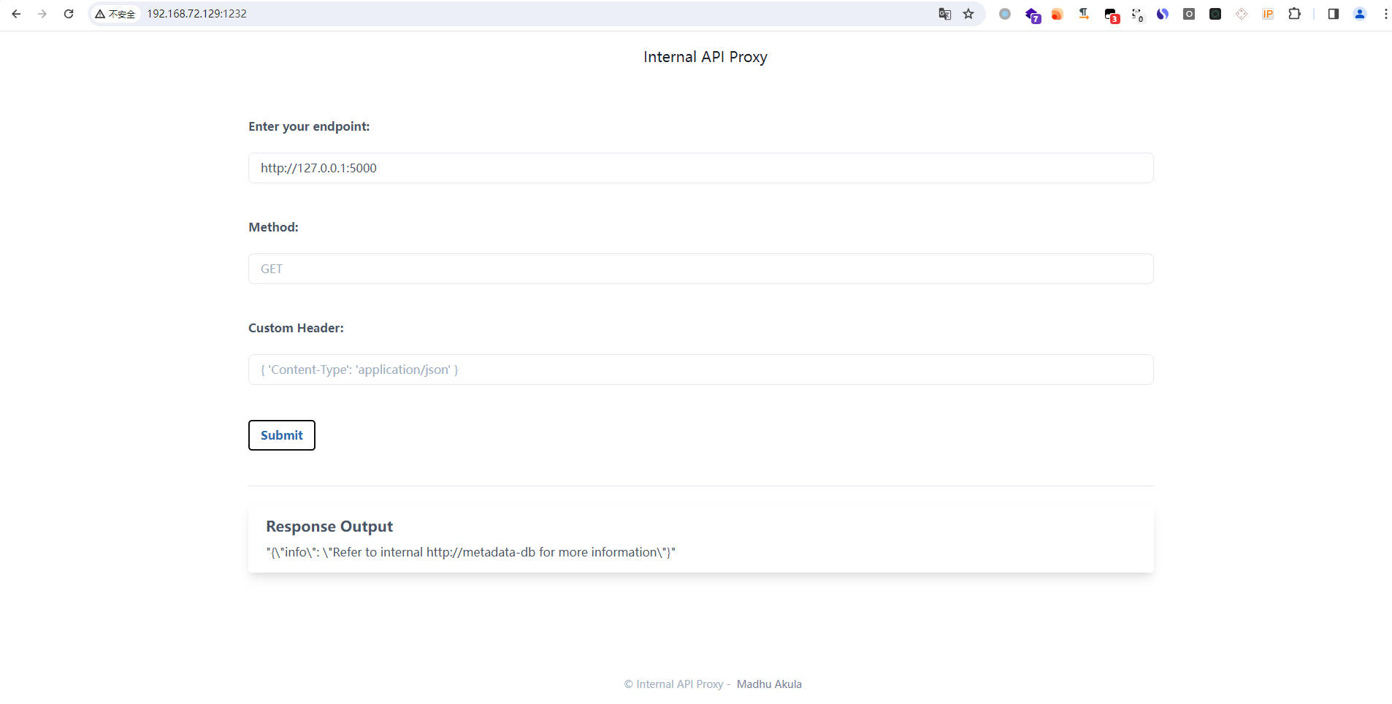Open the user profile avatar

(1360, 14)
